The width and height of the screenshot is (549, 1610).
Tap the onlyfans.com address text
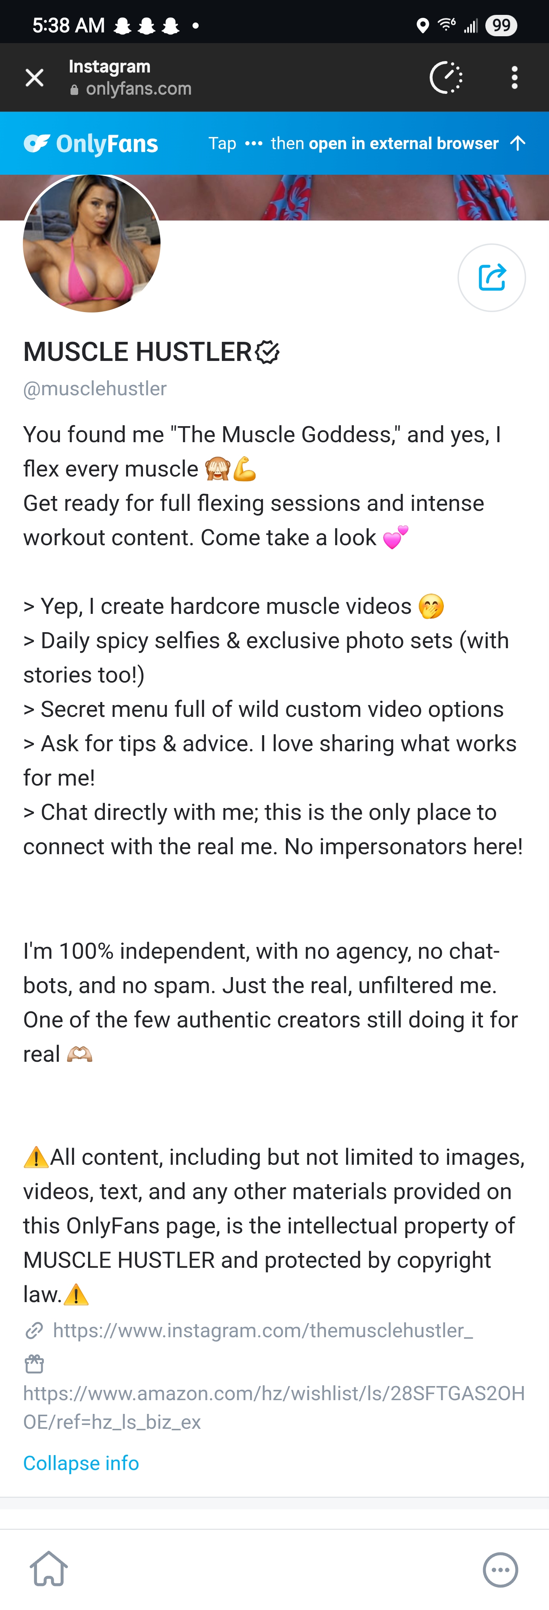click(139, 89)
